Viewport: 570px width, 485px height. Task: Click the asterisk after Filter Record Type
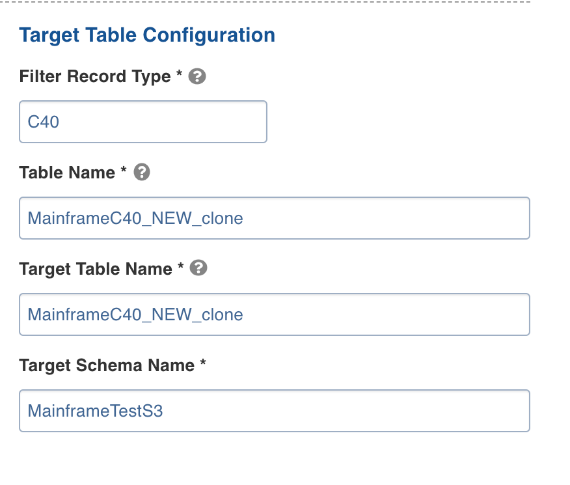pos(179,76)
